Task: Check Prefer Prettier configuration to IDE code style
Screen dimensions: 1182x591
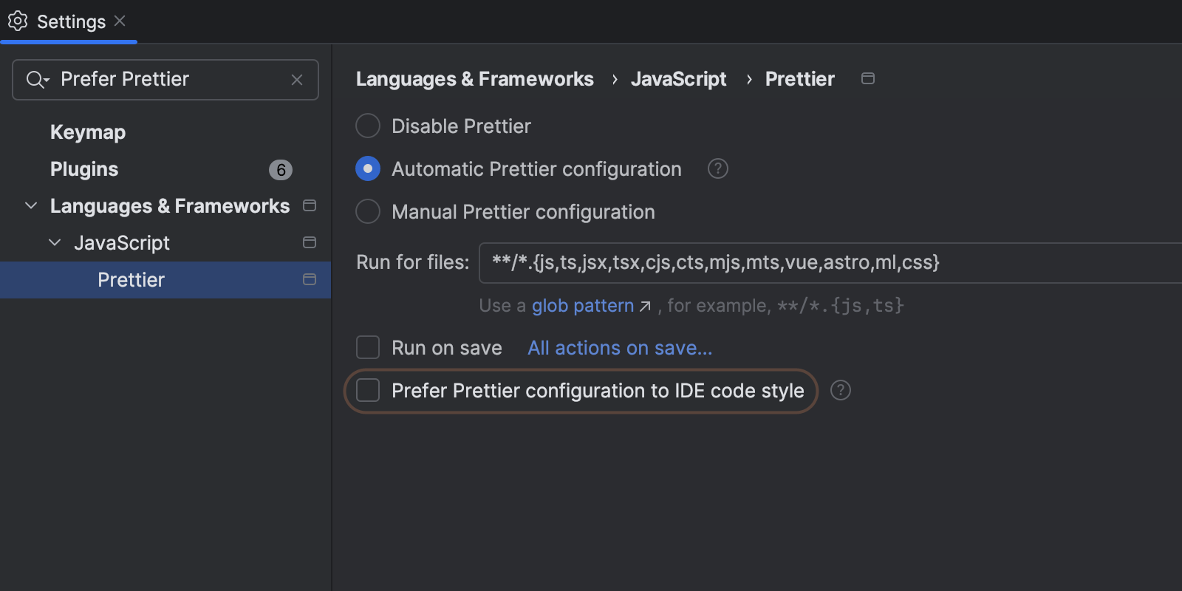Action: click(x=368, y=390)
